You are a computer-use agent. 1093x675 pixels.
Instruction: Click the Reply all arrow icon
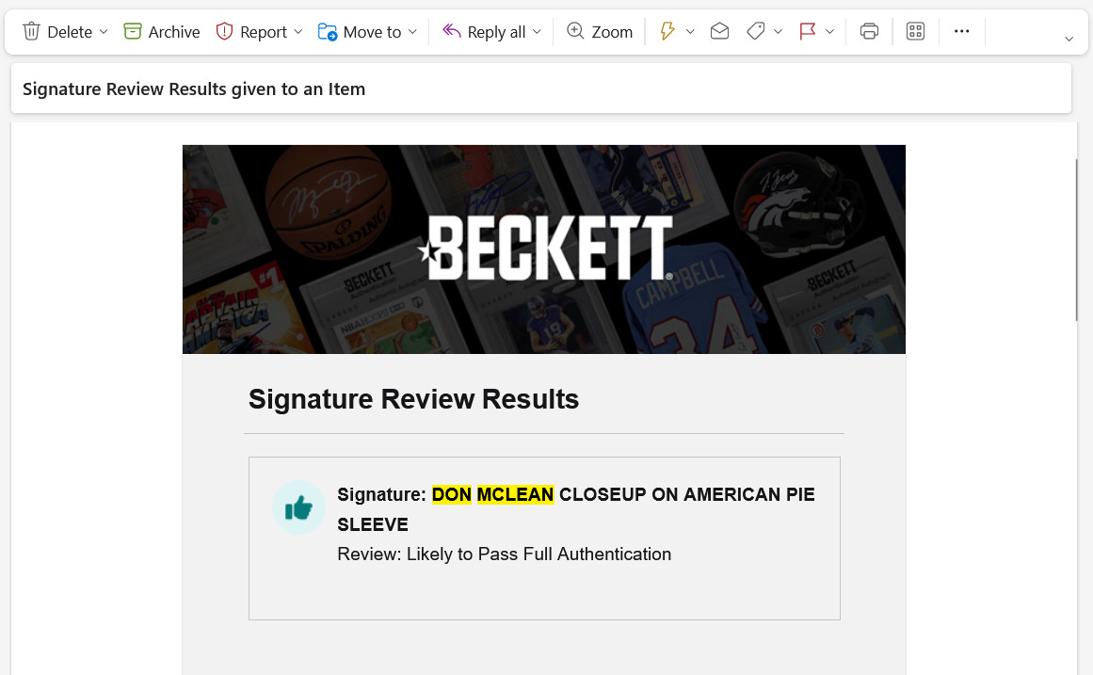pyautogui.click(x=452, y=31)
